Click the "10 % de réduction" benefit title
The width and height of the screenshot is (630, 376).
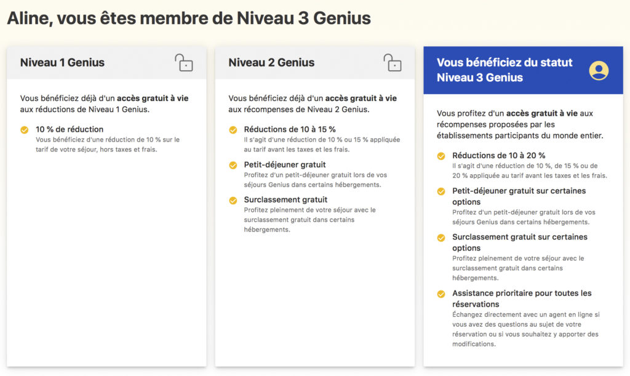70,129
